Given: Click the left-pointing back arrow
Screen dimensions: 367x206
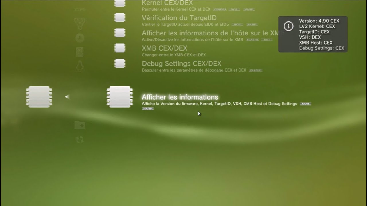Looking at the screenshot, I should click(67, 97).
